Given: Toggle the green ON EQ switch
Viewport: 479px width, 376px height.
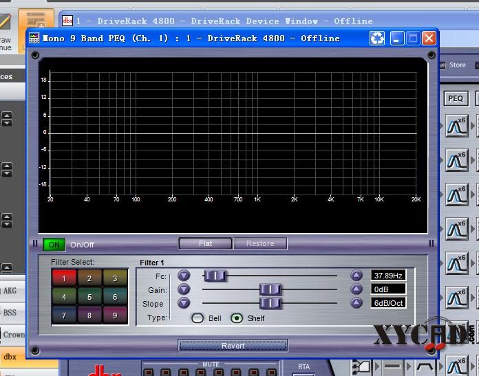Looking at the screenshot, I should click(x=54, y=245).
